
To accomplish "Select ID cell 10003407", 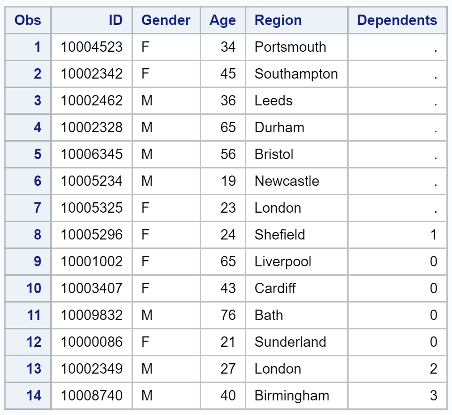I will click(91, 288).
